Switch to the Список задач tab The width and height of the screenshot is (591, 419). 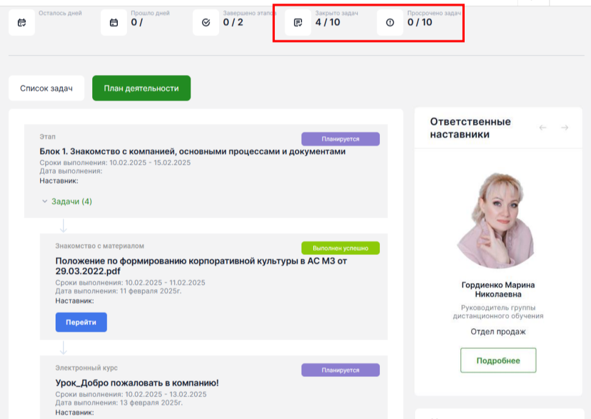[x=46, y=88]
